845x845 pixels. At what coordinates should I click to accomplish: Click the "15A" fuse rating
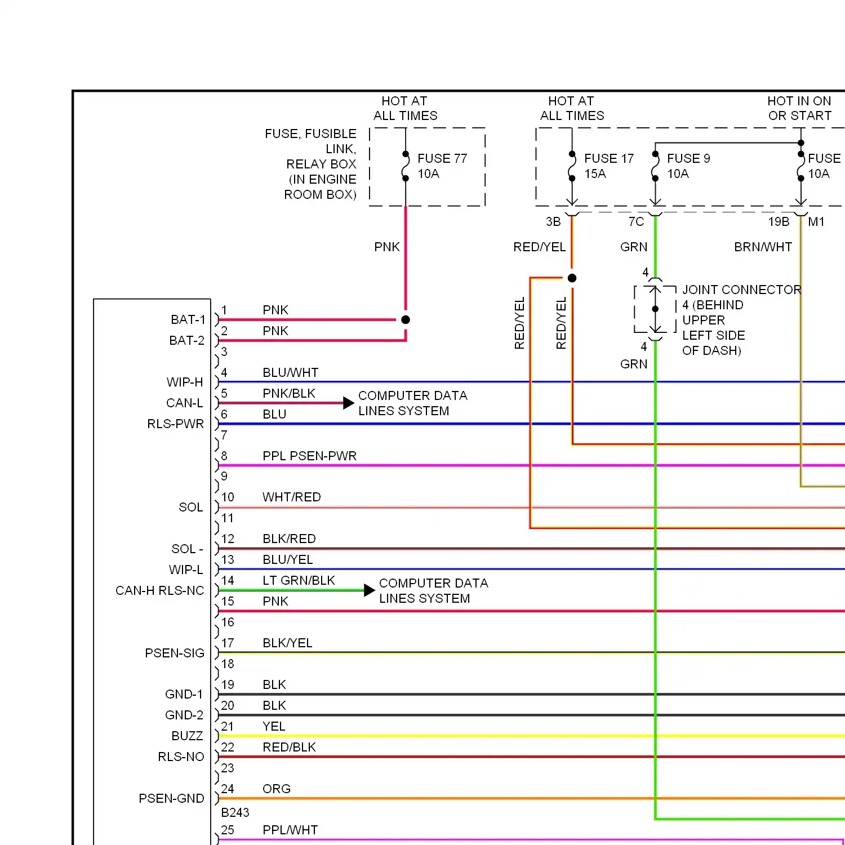(x=595, y=174)
